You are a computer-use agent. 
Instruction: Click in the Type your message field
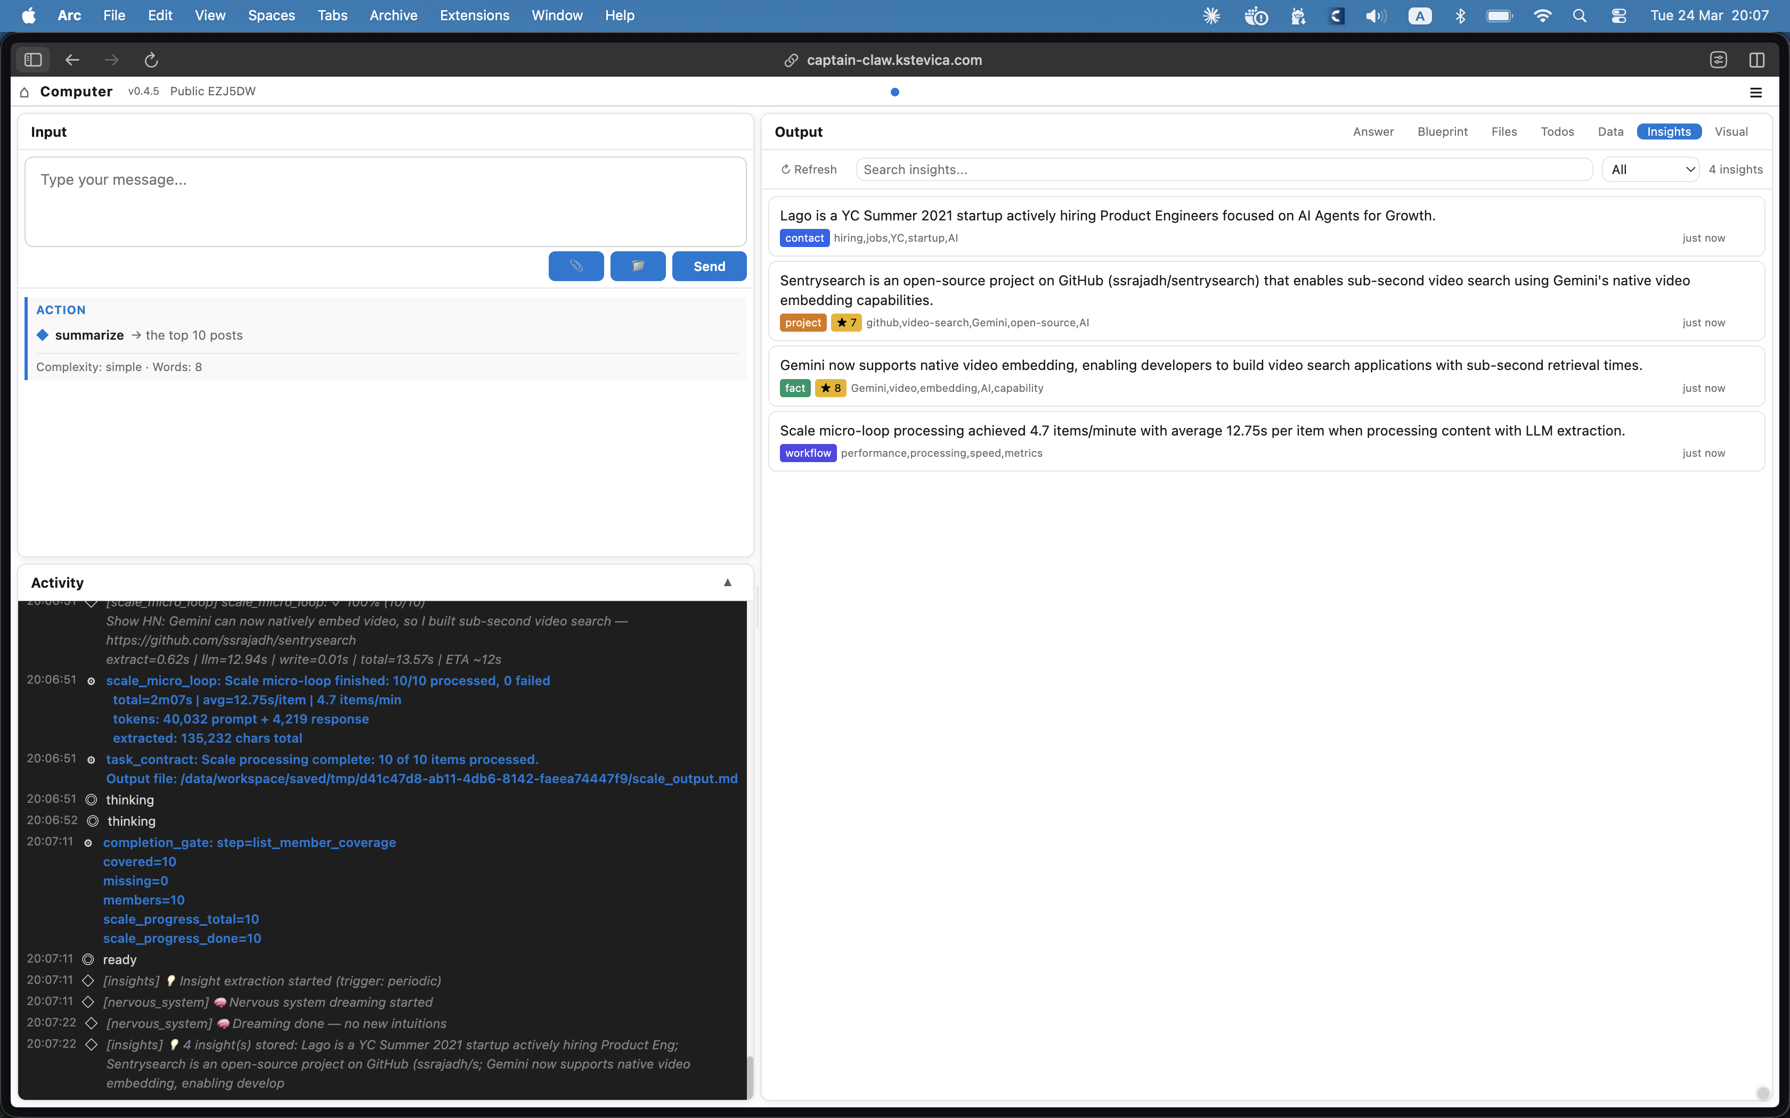(385, 201)
